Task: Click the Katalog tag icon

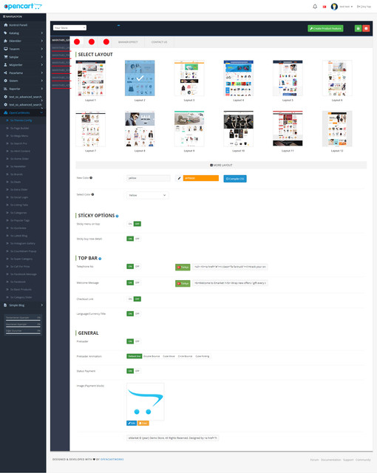Action: 6,33
